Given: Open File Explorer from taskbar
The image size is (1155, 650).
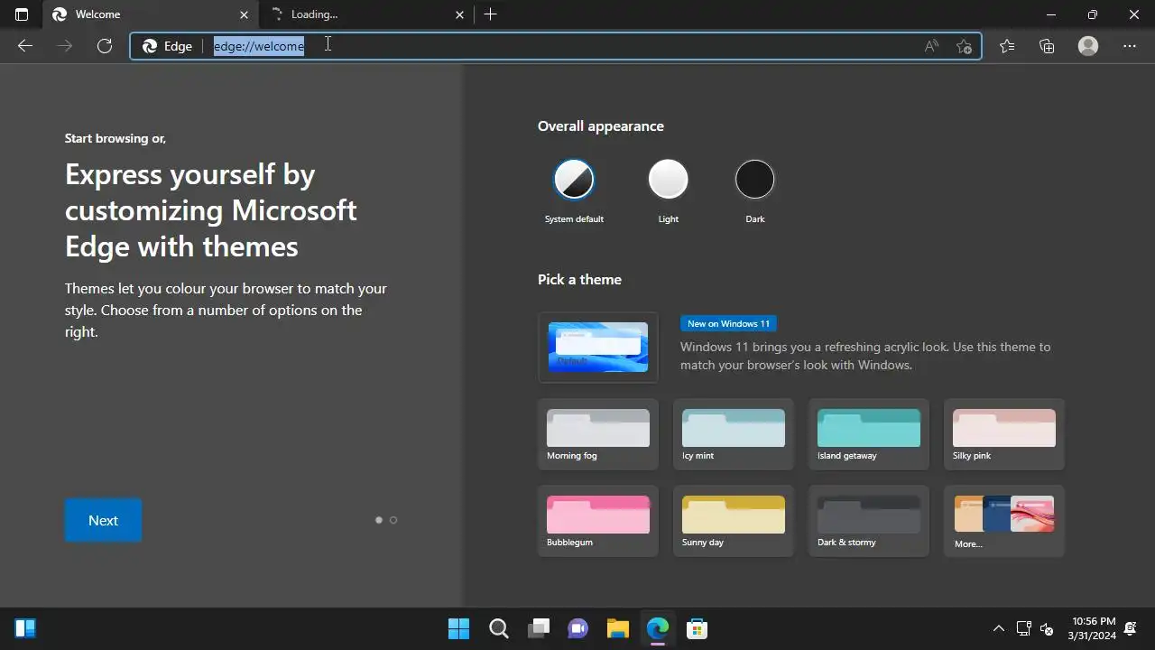Looking at the screenshot, I should (617, 628).
